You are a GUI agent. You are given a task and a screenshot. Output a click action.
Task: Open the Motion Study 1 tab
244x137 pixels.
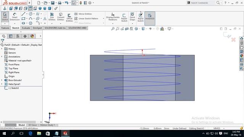click(48, 125)
